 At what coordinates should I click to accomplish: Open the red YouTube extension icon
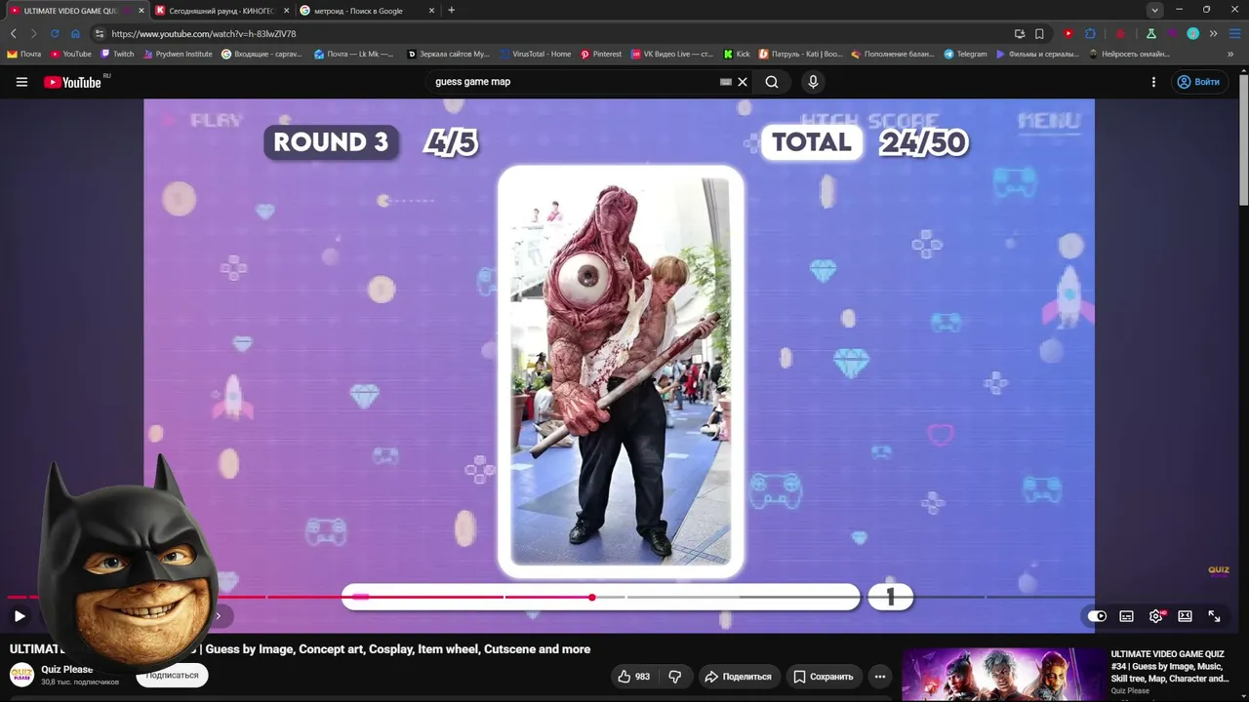click(x=1068, y=33)
